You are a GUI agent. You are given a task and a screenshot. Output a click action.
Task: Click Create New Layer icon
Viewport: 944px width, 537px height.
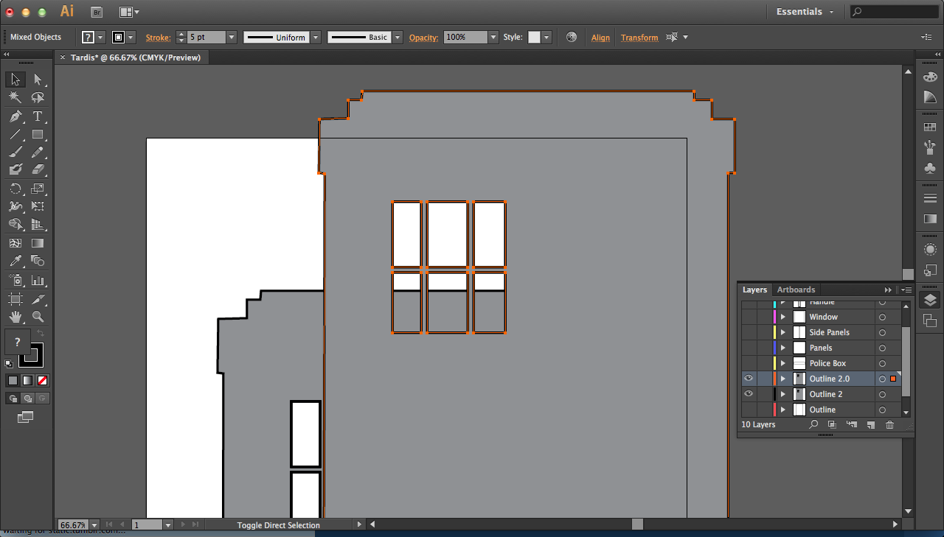point(870,424)
